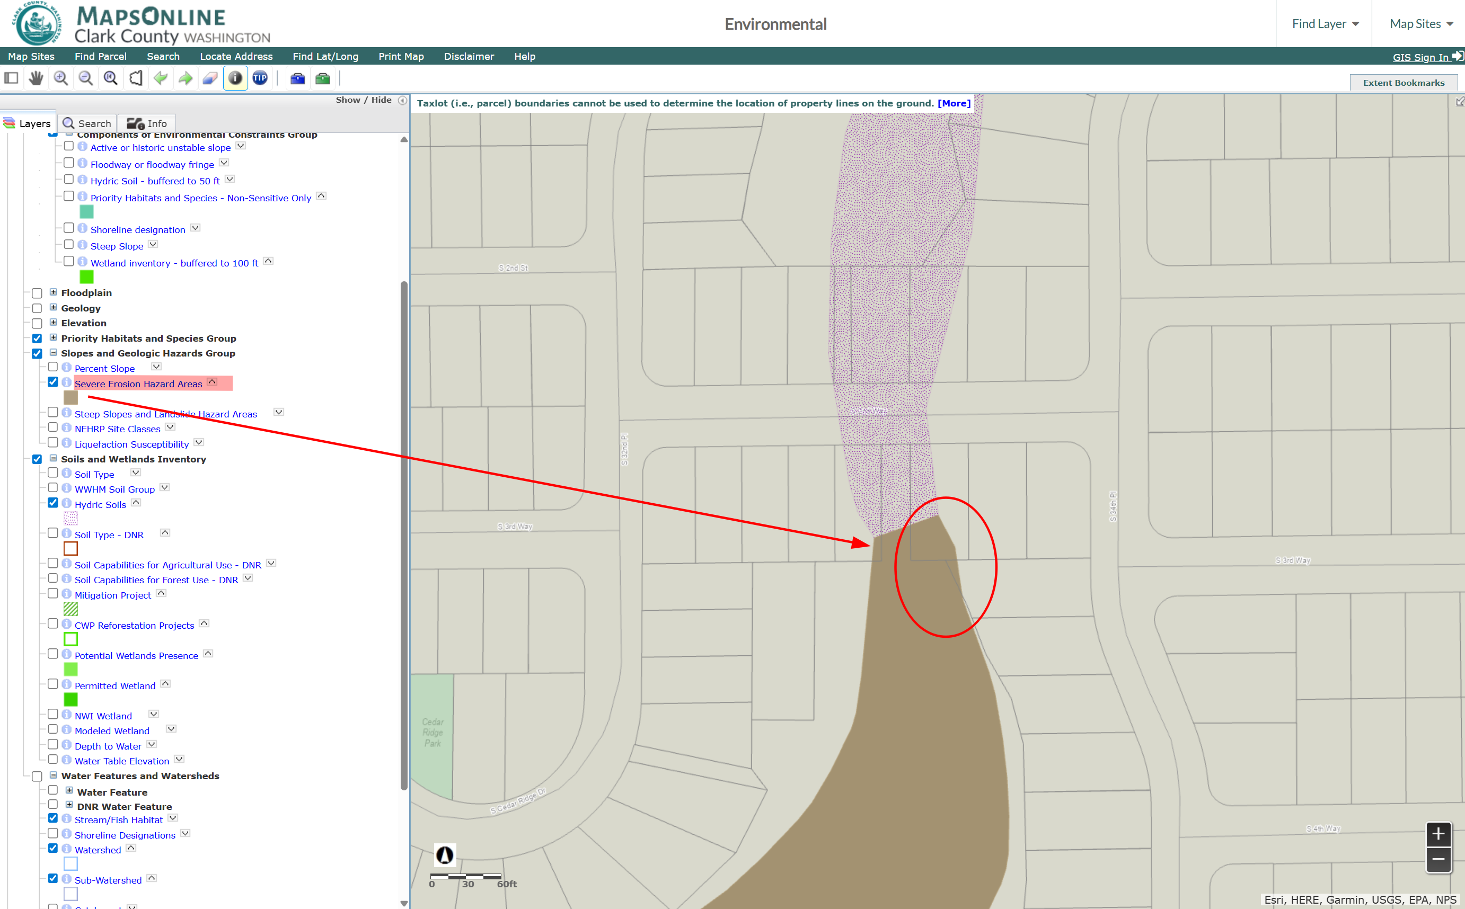The image size is (1465, 909).
Task: Collapse the Soils and Wetlands Inventory group
Action: (53, 459)
